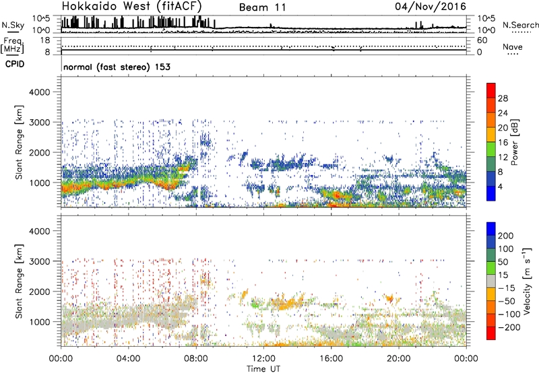The image size is (539, 373).
Task: Click 'normal (fast stereo) 153' text
Action: [117, 67]
